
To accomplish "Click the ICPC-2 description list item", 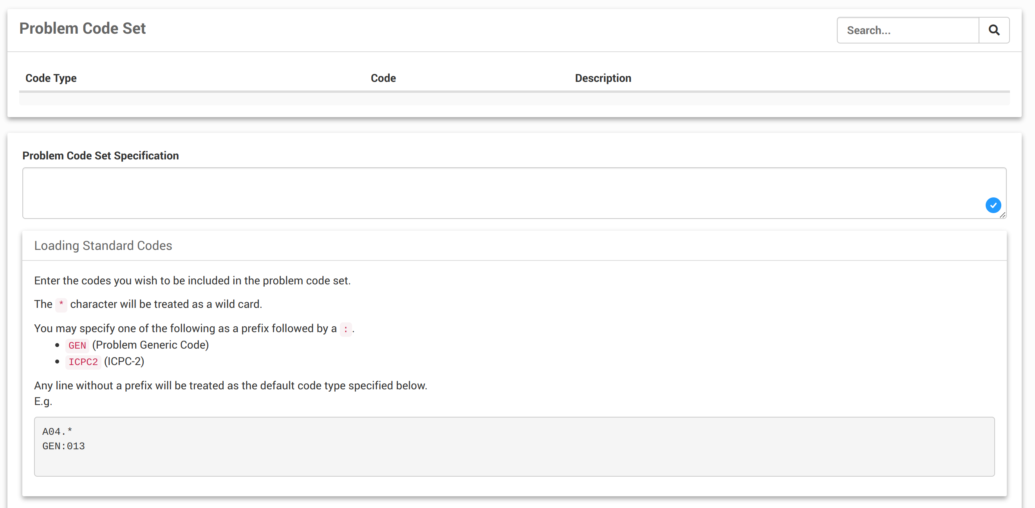I will tap(124, 361).
